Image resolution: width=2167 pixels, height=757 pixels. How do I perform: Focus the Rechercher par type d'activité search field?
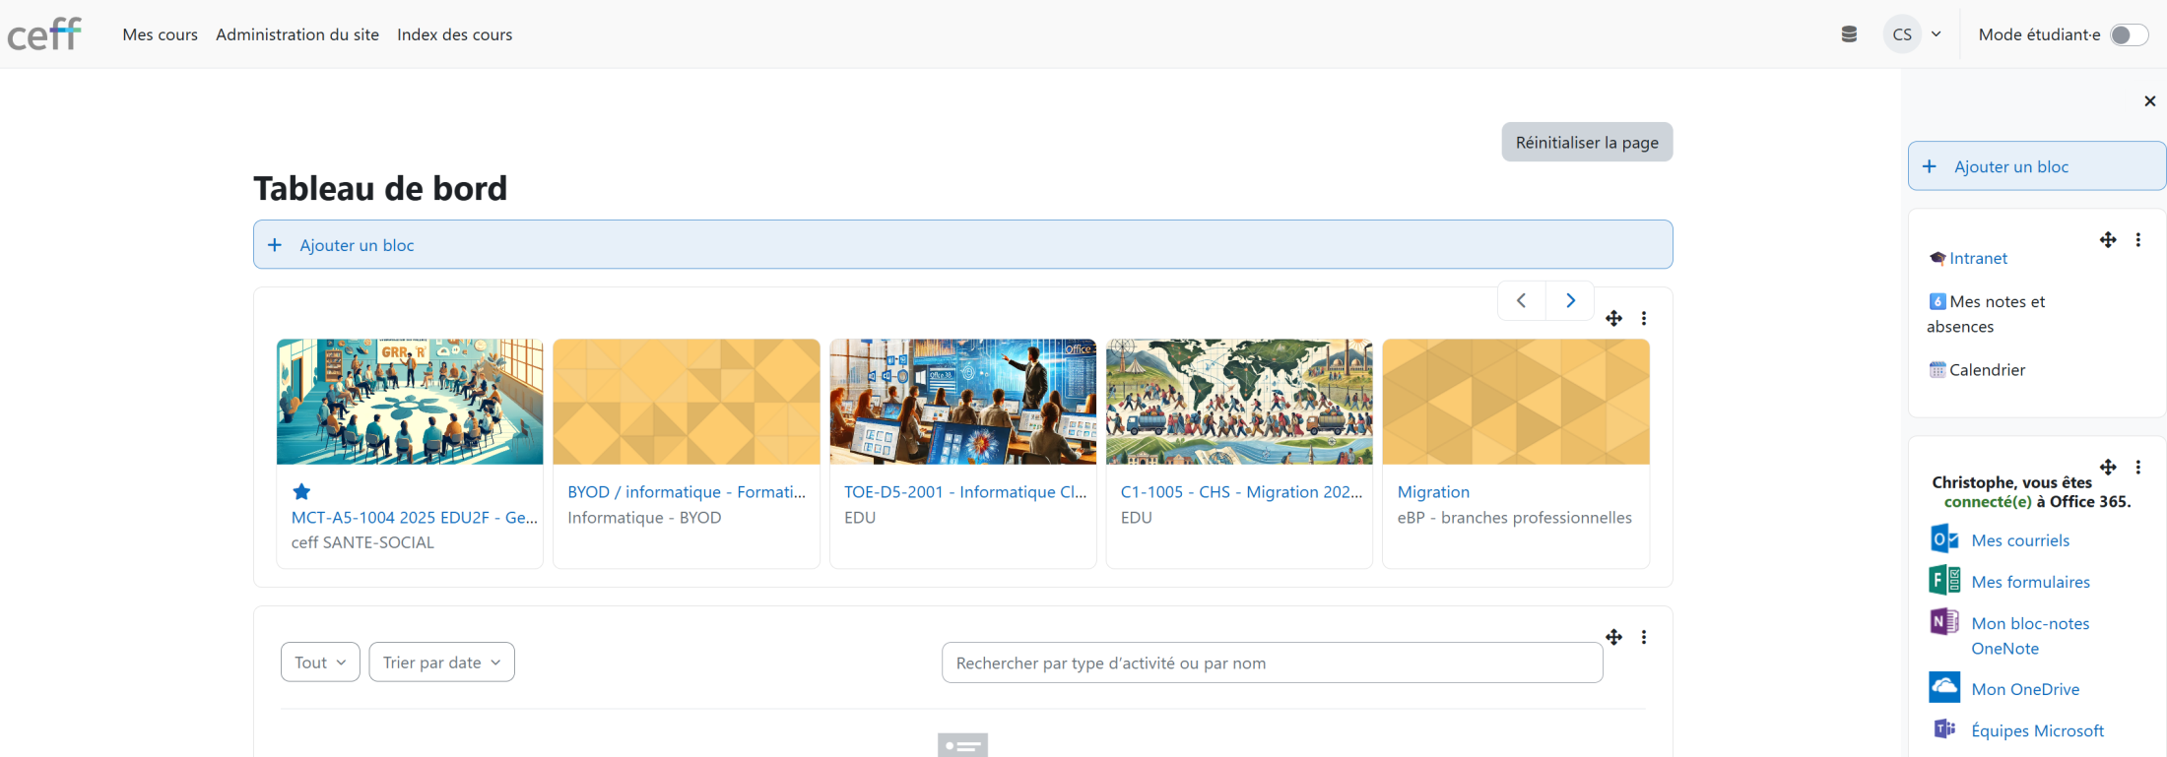click(1273, 662)
